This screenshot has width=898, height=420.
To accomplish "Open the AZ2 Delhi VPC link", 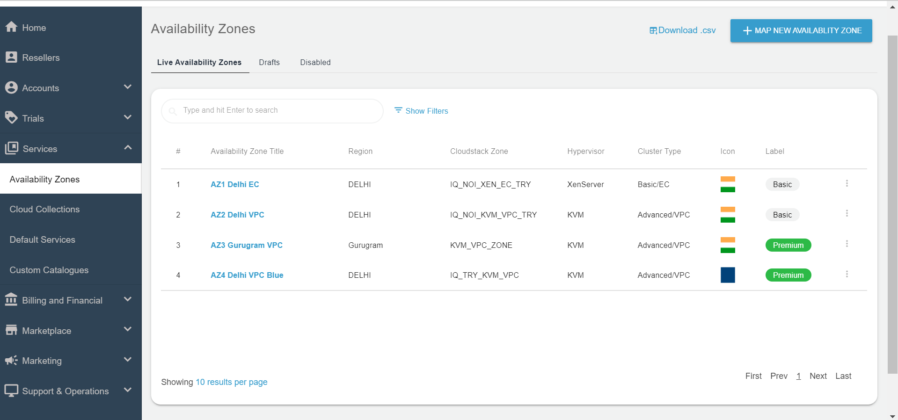I will [237, 215].
